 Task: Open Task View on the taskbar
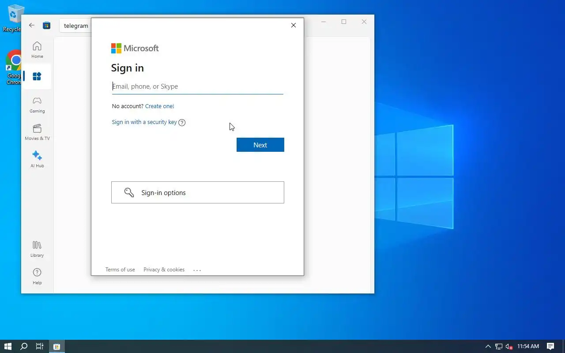[x=40, y=346]
